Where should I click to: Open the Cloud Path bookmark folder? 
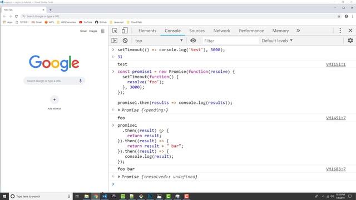coord(135,22)
